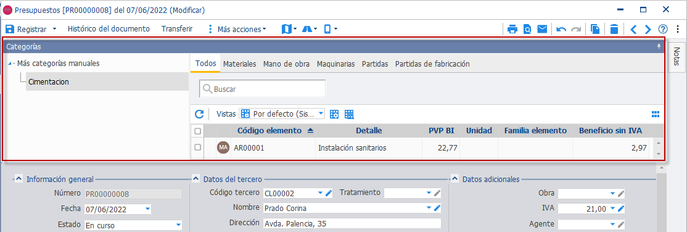Click the map icon in toolbar

pos(287,30)
